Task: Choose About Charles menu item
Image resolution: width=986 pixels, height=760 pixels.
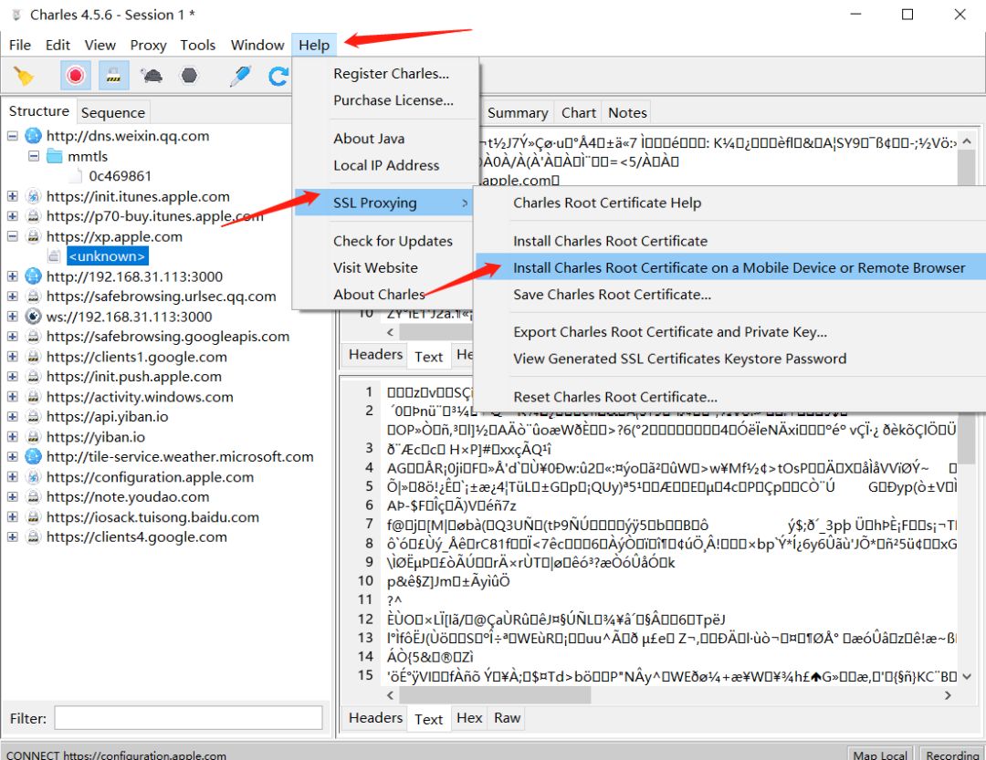Action: [379, 295]
